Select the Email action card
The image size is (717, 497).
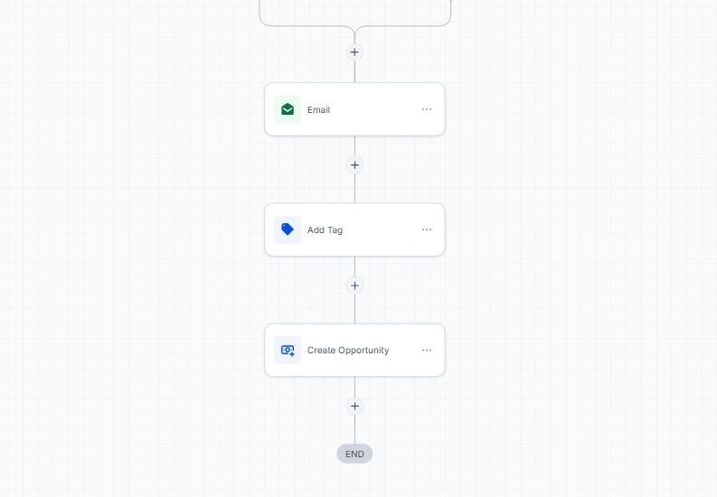[x=354, y=109]
